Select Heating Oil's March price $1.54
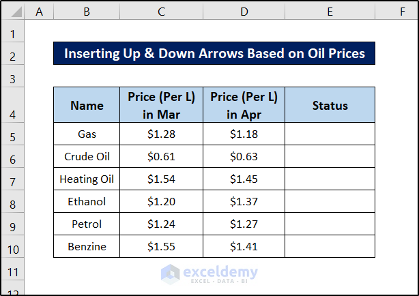 [161, 179]
